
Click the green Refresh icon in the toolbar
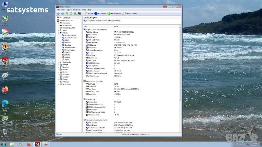coord(71,13)
